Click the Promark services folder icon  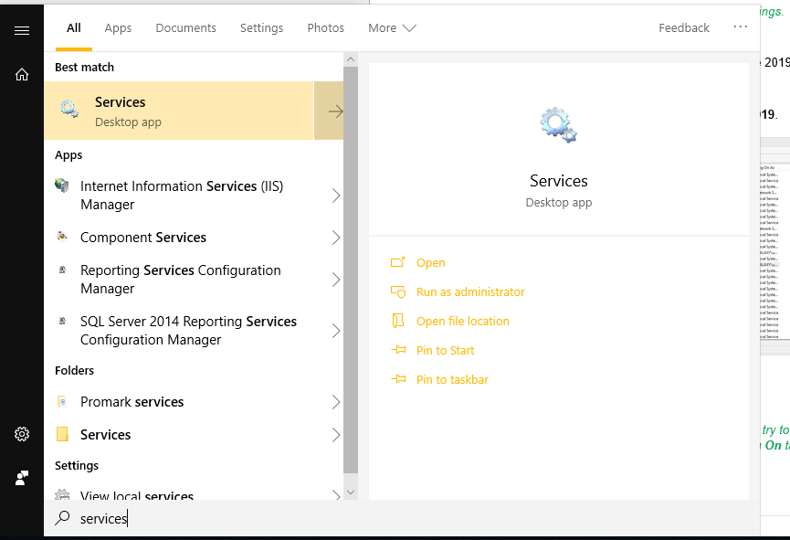tap(62, 402)
